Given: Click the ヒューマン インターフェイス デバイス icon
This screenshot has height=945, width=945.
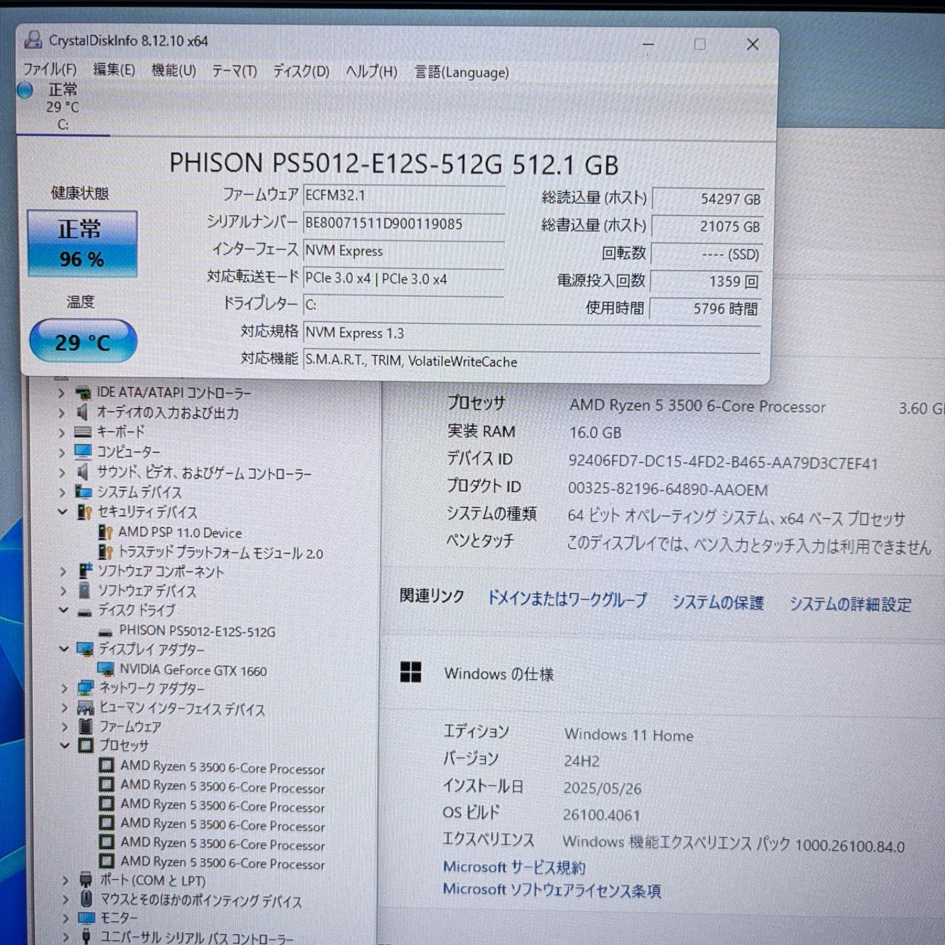Looking at the screenshot, I should point(86,708).
